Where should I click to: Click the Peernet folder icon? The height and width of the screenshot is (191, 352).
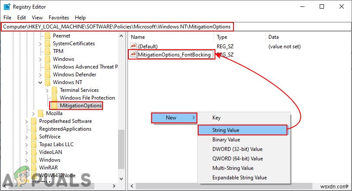[47, 36]
